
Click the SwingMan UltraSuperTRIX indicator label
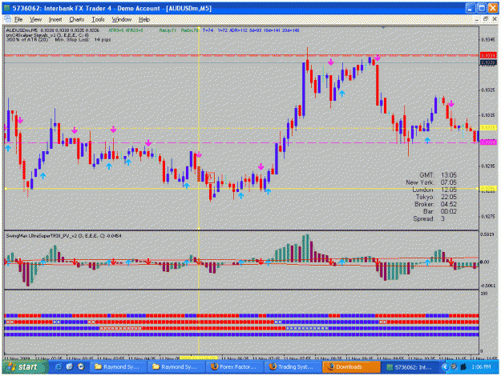pos(63,236)
